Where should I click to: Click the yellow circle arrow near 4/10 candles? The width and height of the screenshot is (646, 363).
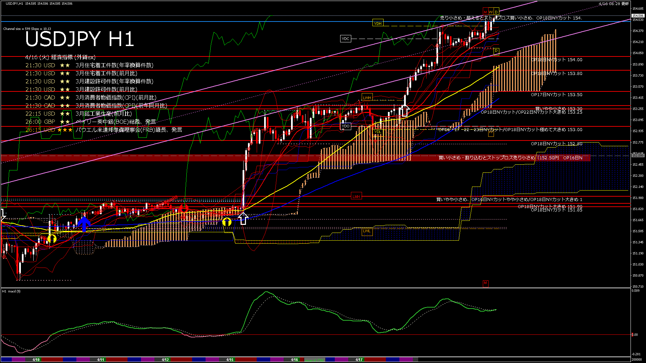click(52, 239)
